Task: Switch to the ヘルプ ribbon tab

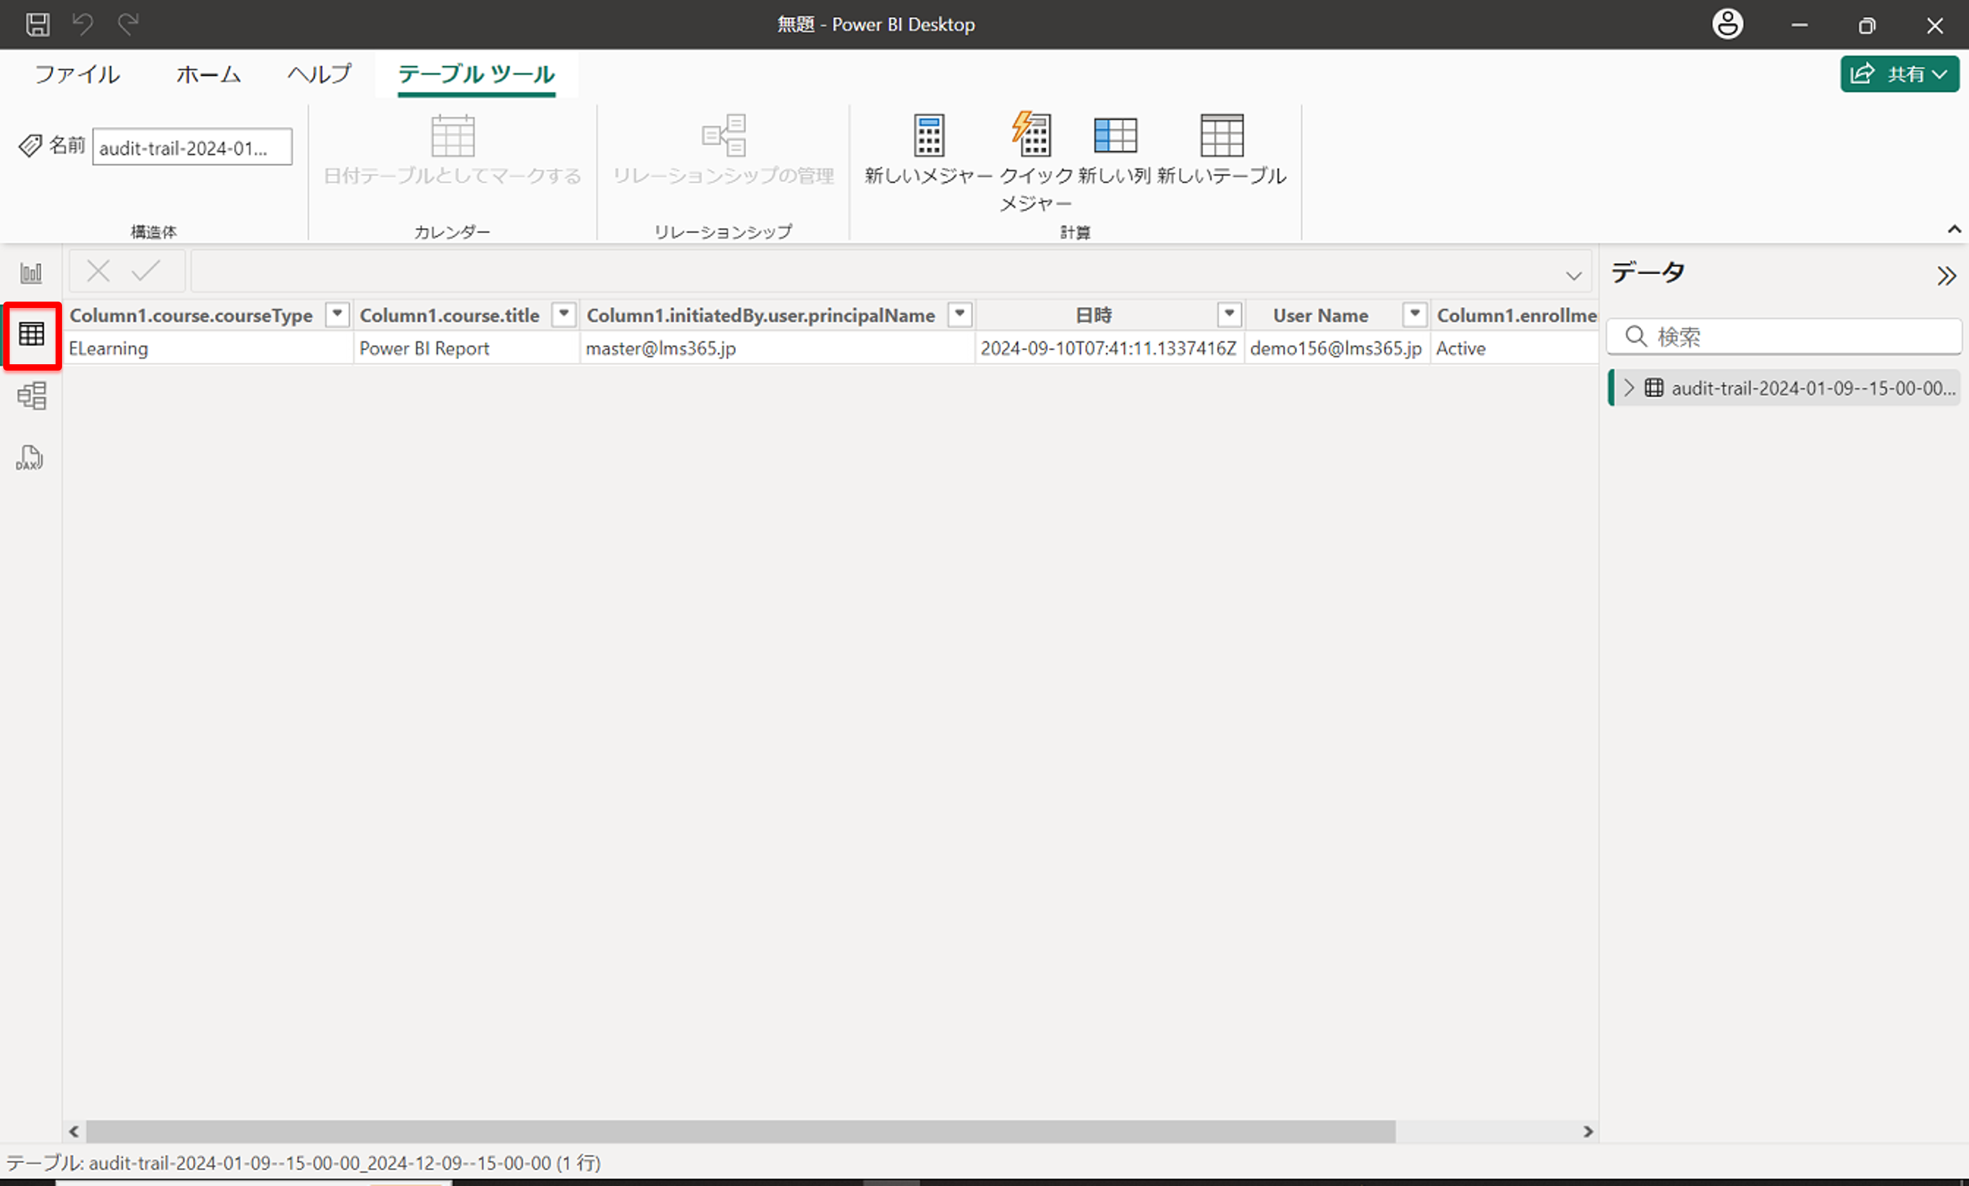Action: coord(320,74)
